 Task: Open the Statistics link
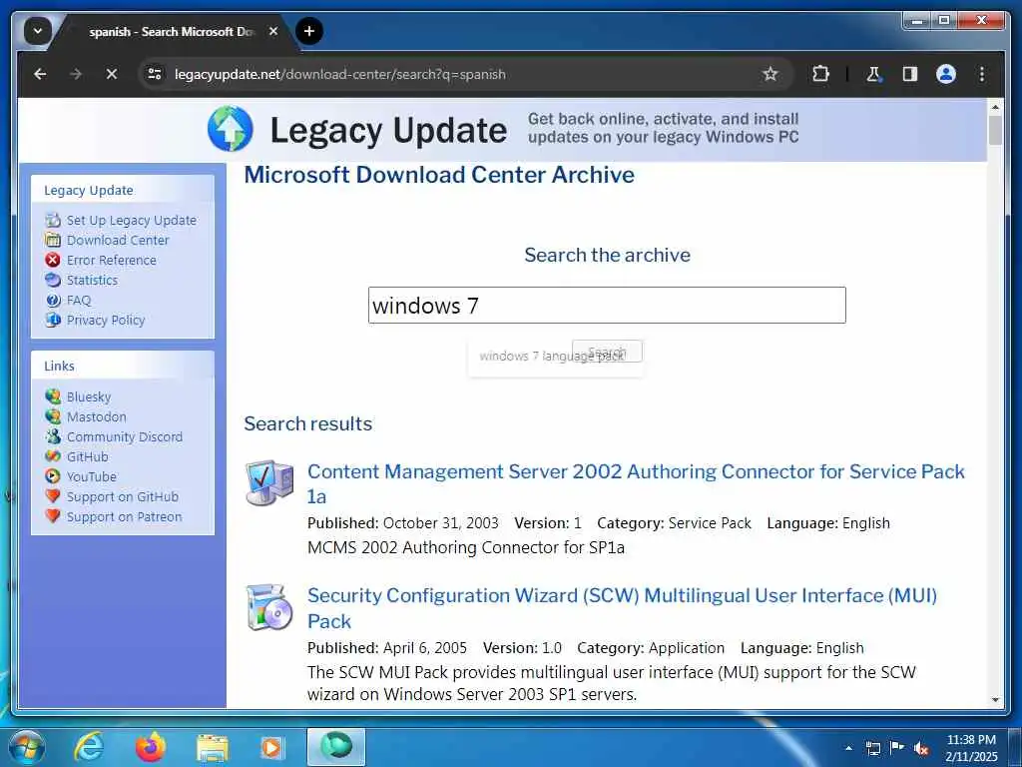click(x=92, y=280)
